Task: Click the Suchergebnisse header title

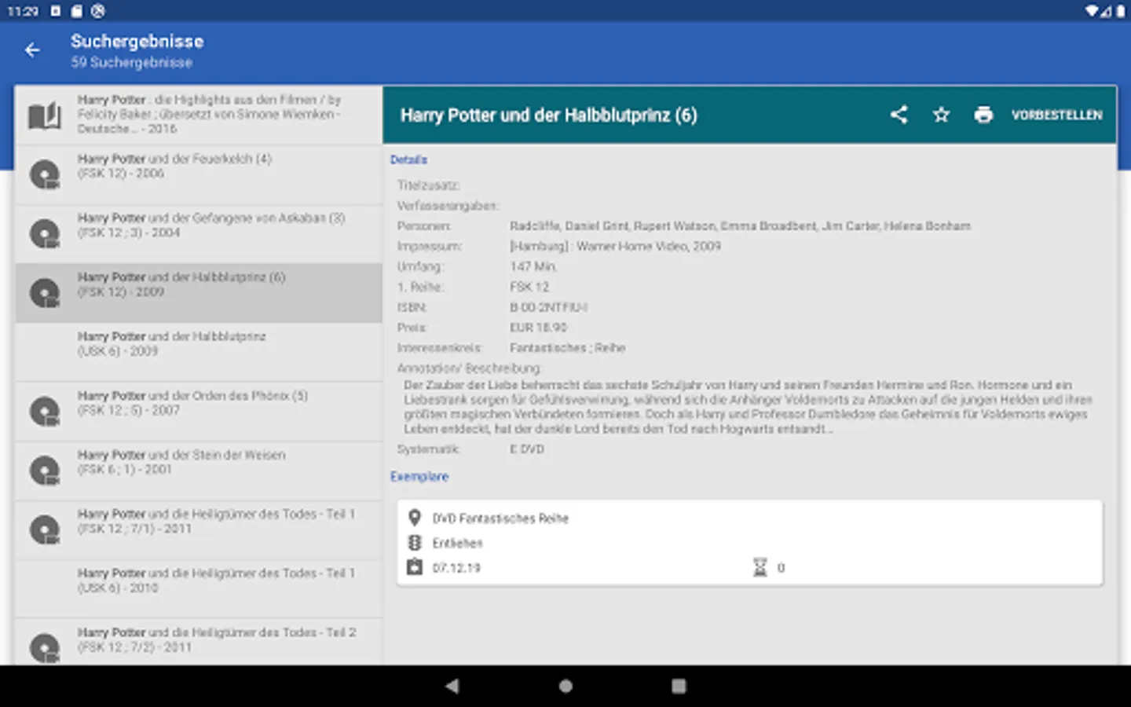Action: [x=137, y=42]
